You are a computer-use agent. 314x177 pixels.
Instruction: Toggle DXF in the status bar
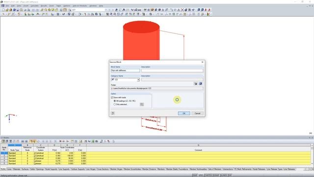click(230, 176)
